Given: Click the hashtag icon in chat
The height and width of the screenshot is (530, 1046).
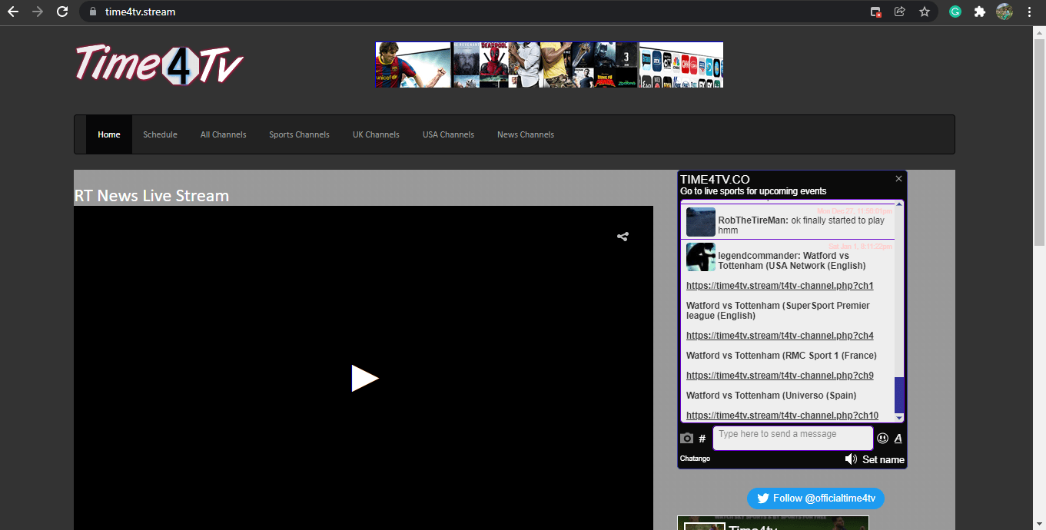Looking at the screenshot, I should [702, 439].
